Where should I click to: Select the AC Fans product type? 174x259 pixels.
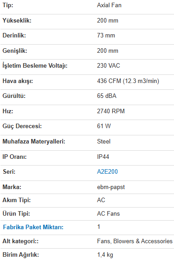coord(108,214)
